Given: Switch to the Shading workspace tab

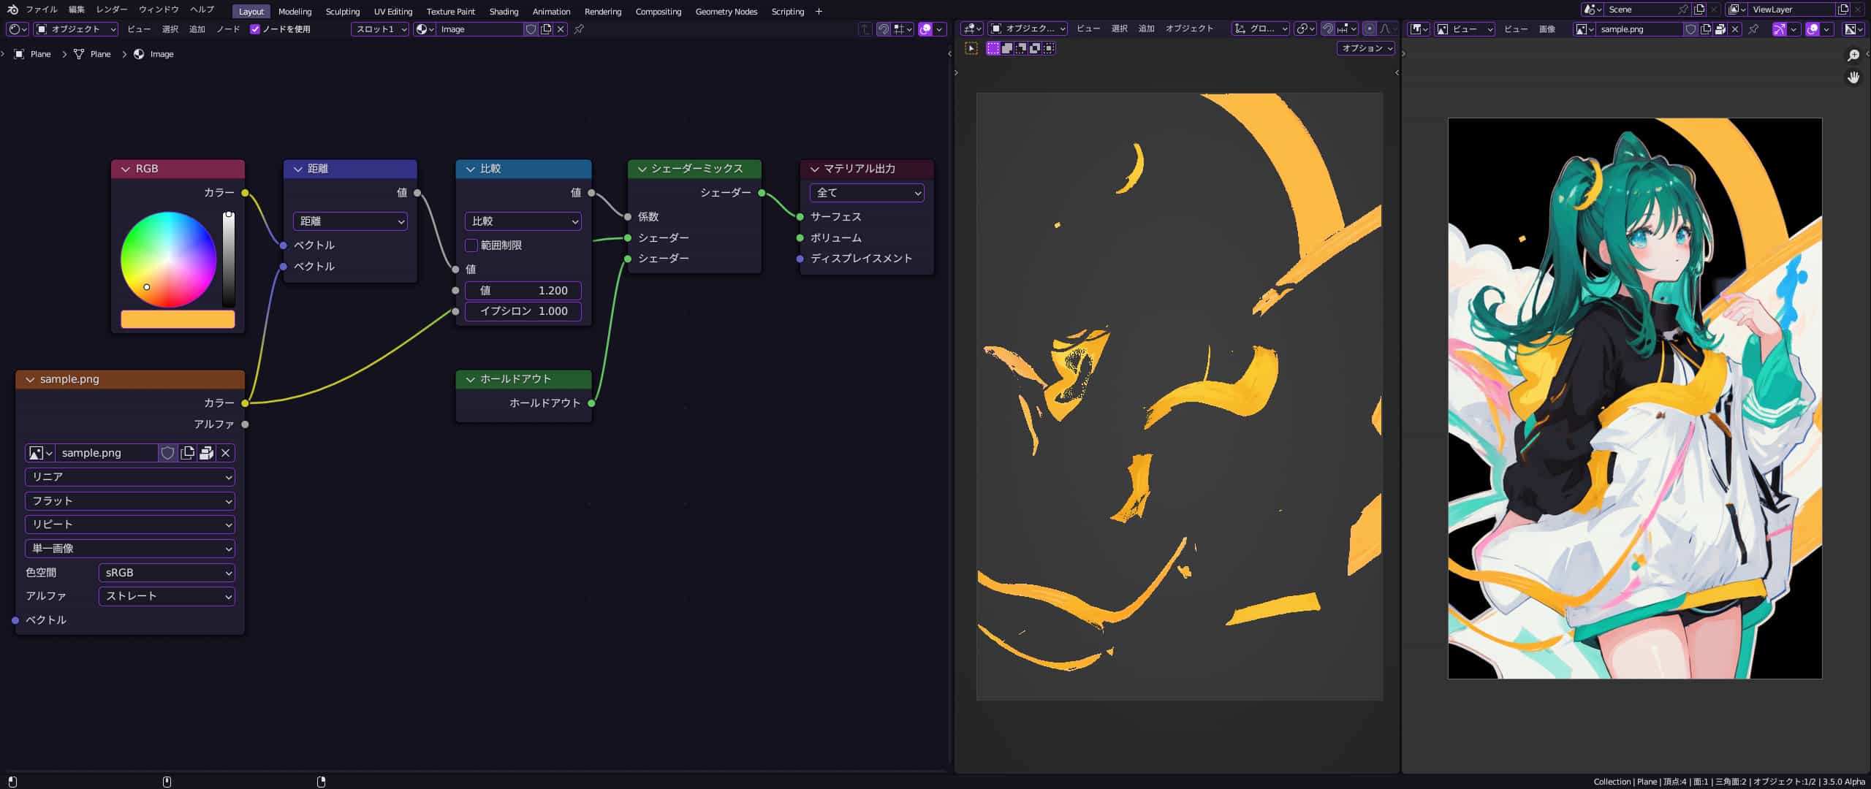Looking at the screenshot, I should tap(503, 12).
